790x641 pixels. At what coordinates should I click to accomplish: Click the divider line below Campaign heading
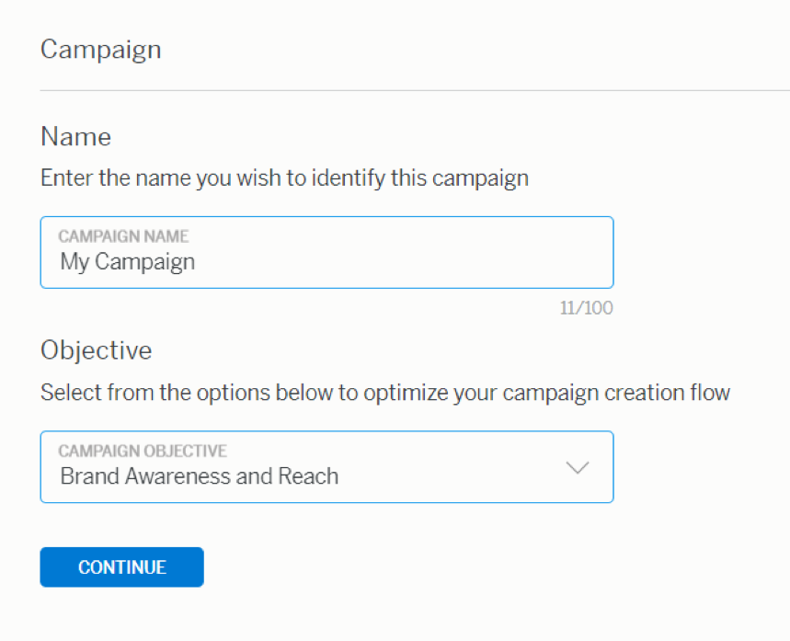click(x=414, y=90)
